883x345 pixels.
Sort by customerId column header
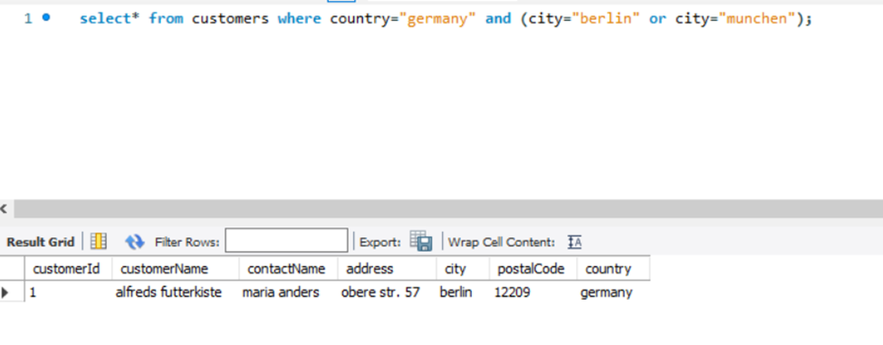68,268
